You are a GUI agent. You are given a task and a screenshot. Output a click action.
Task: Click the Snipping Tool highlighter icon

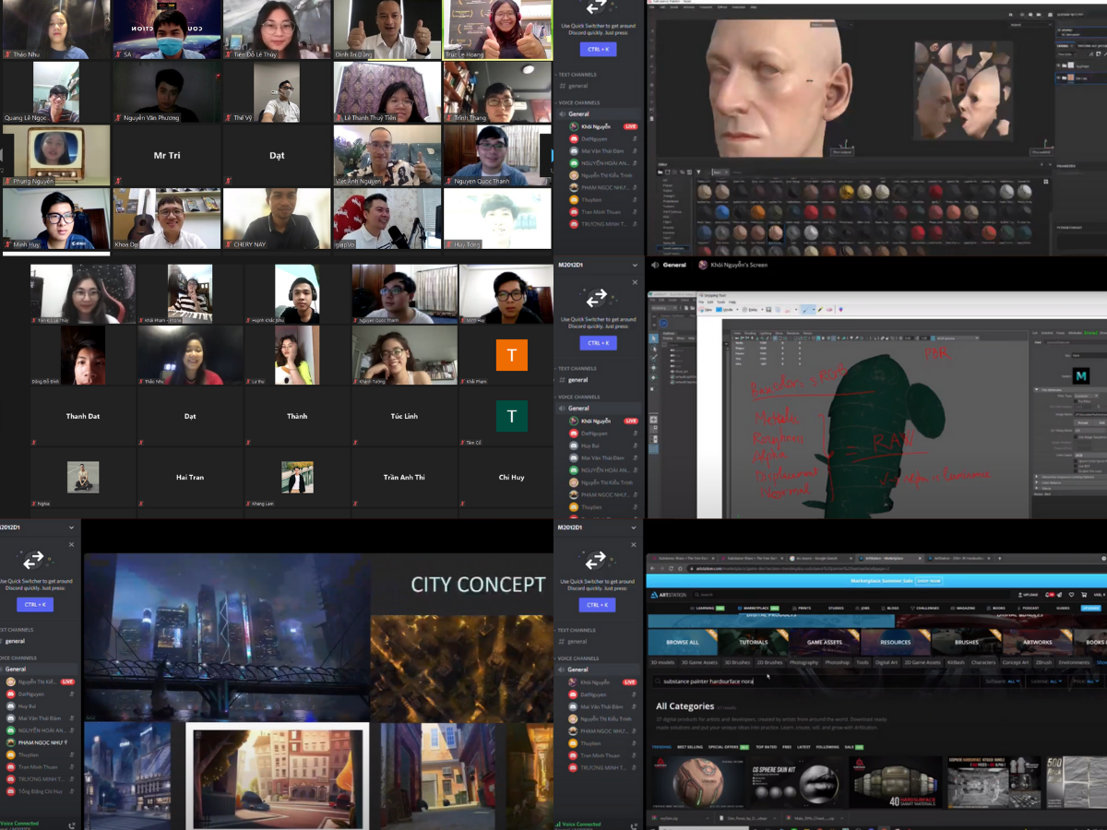coord(820,311)
